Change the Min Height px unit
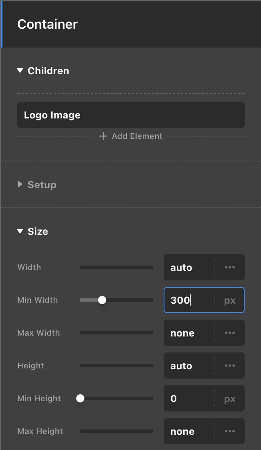This screenshot has width=261, height=450. click(230, 399)
